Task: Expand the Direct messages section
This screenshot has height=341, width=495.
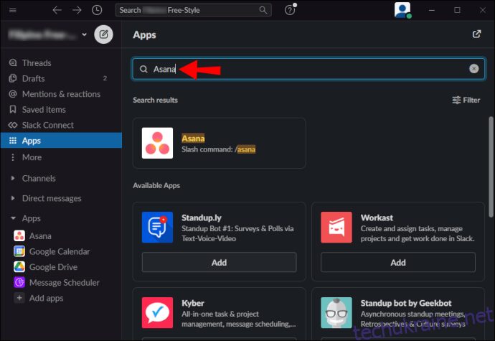Action: [13, 198]
